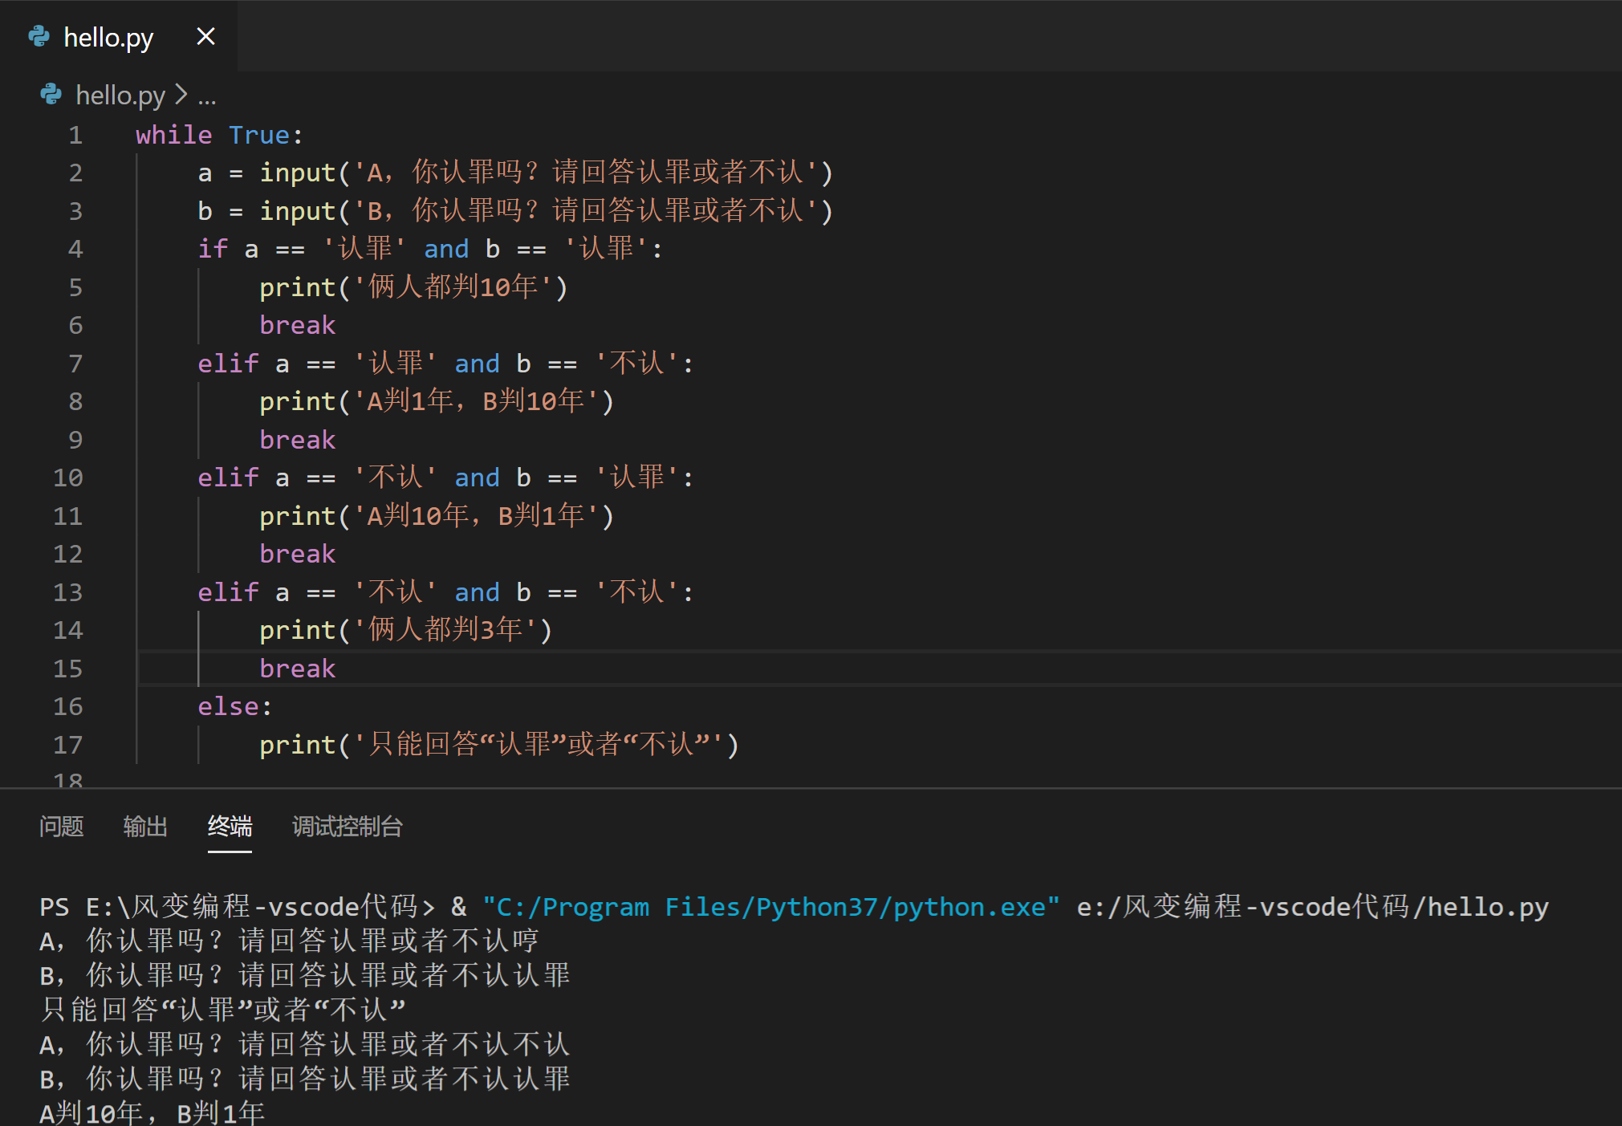Switch to the 问题 panel tab
The image size is (1622, 1126).
click(62, 827)
